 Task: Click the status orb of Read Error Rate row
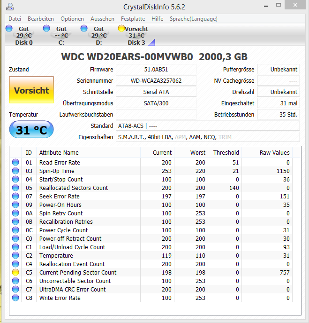click(15, 162)
